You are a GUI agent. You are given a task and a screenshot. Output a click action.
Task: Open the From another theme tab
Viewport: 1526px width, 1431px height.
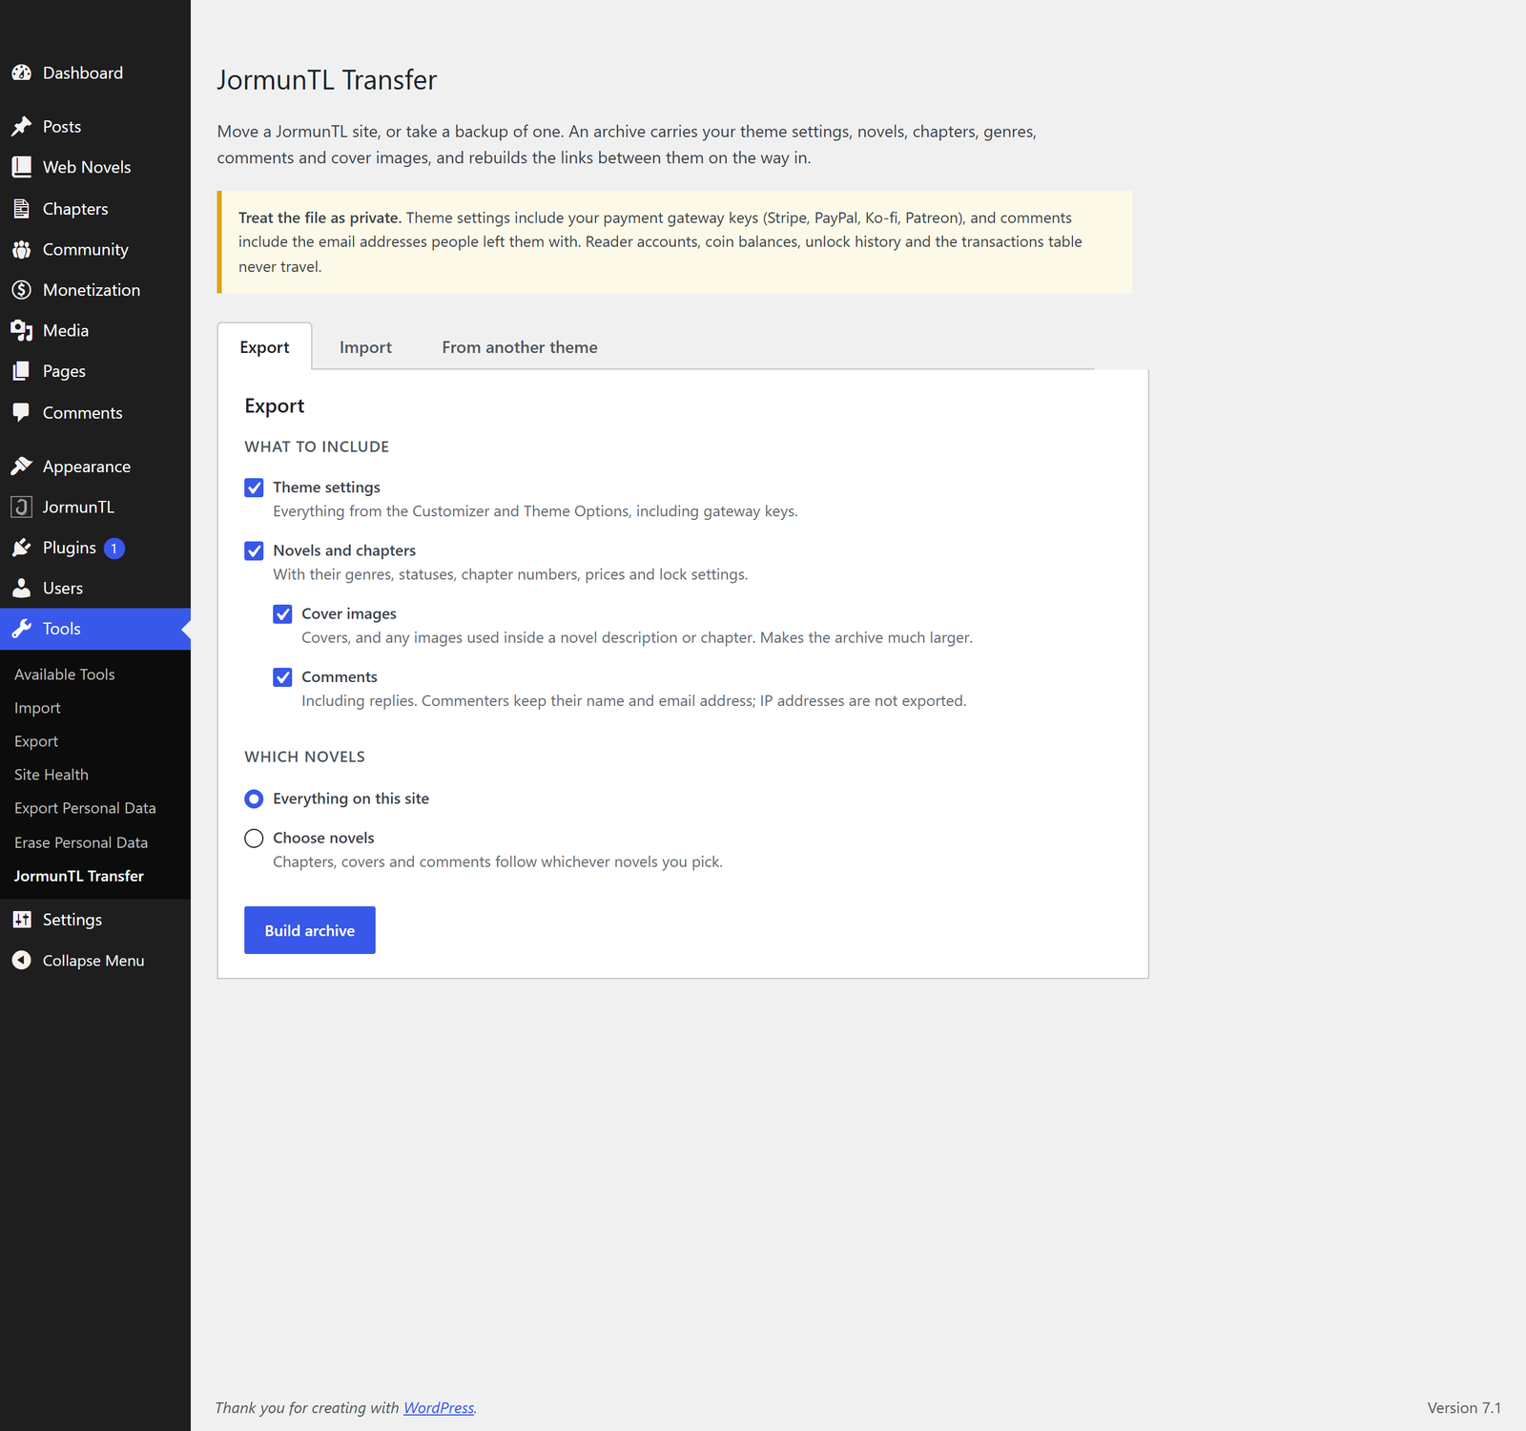(x=520, y=347)
